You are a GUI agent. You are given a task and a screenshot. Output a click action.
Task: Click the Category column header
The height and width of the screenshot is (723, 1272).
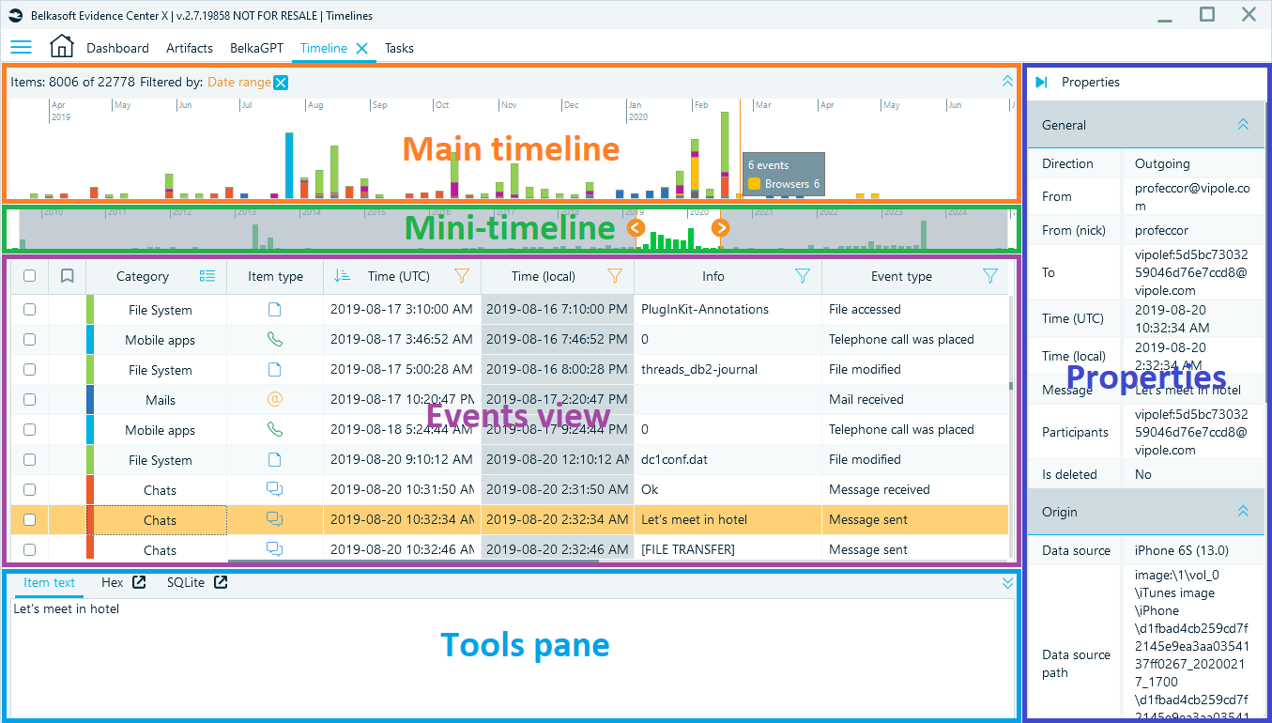[143, 276]
